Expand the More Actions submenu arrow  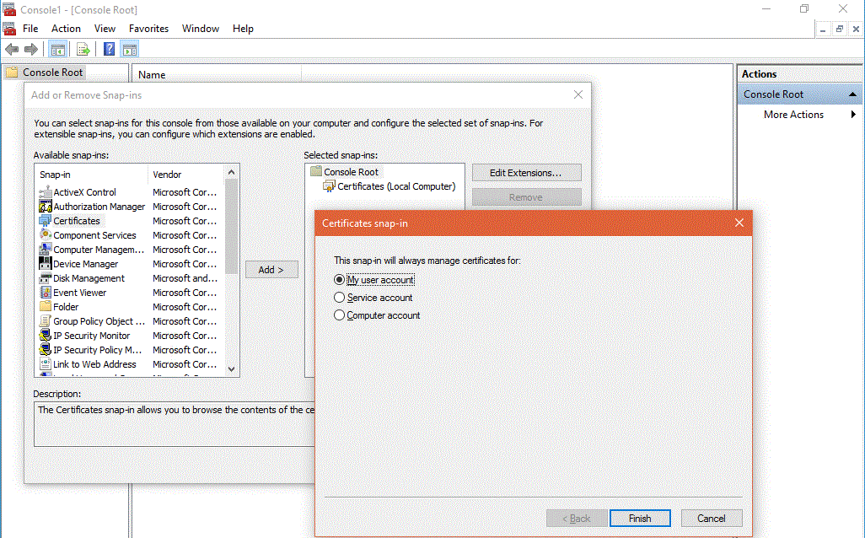click(x=853, y=115)
